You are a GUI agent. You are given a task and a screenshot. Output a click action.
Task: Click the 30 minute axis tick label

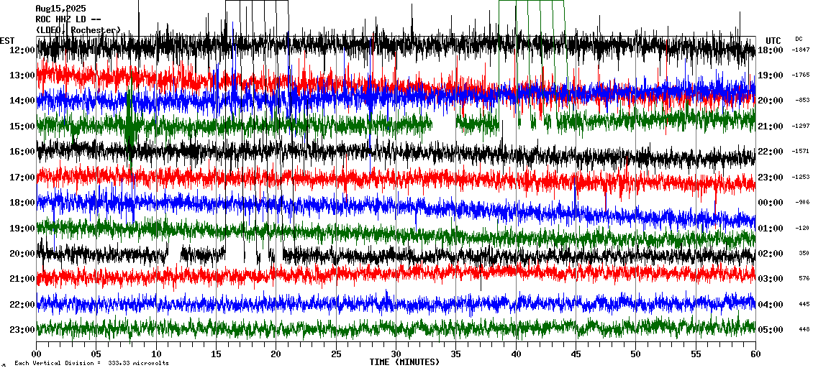coord(396,354)
